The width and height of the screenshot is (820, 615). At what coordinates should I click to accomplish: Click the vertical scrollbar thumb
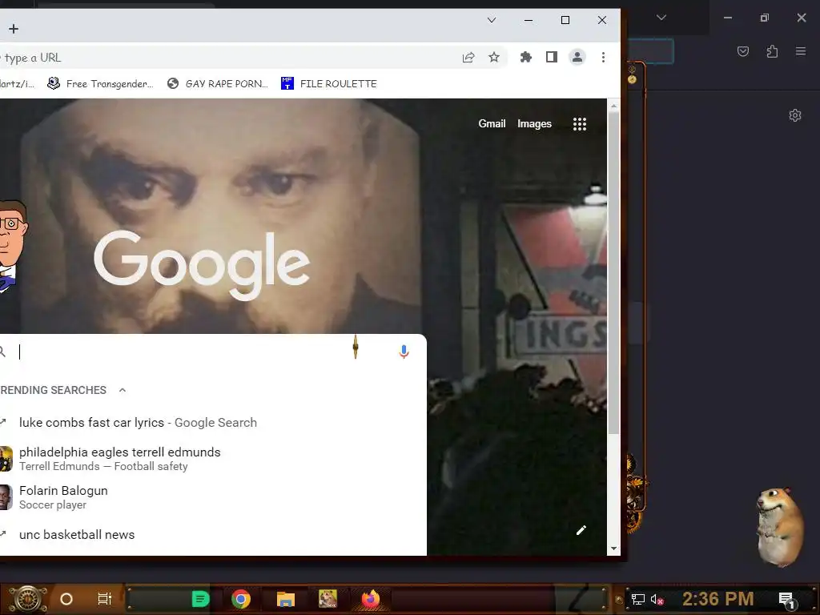613,272
